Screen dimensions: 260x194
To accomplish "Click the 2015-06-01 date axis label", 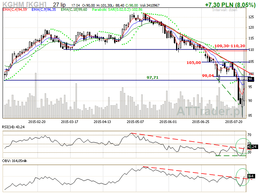I will tap(168, 122).
